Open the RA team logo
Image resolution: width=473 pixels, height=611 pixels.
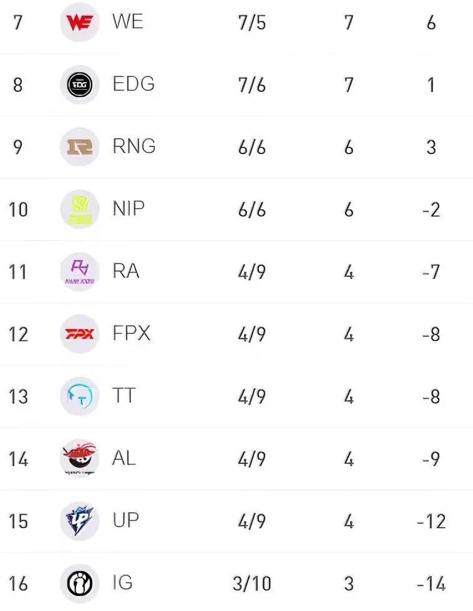(x=80, y=272)
